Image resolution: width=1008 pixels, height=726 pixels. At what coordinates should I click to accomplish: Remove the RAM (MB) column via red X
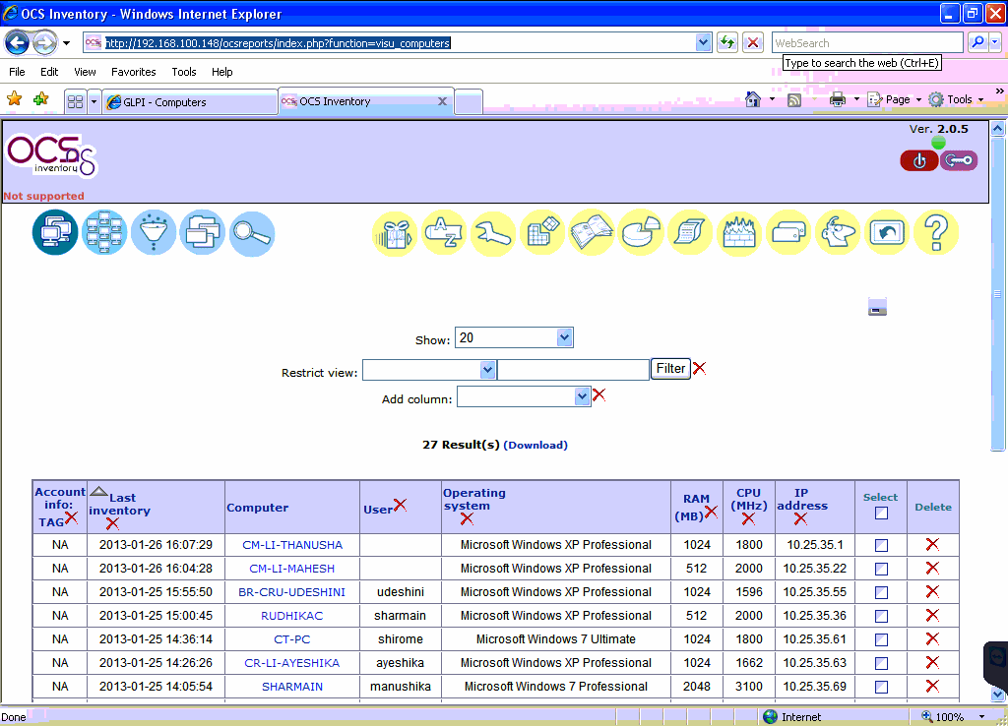pyautogui.click(x=711, y=513)
